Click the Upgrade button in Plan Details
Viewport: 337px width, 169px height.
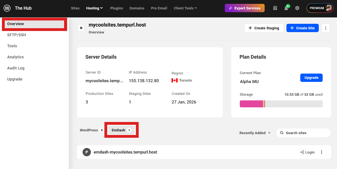click(x=311, y=78)
